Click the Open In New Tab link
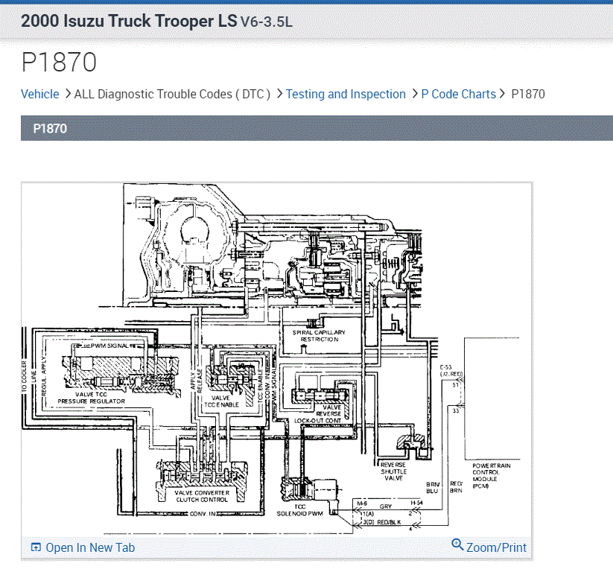 point(90,547)
